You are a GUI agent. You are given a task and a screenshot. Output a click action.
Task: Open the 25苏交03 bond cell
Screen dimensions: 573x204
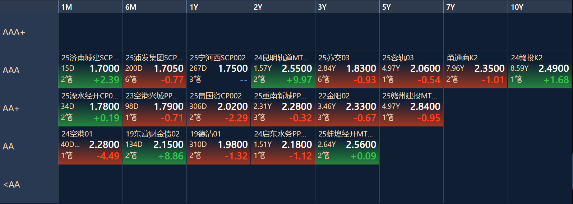click(347, 70)
